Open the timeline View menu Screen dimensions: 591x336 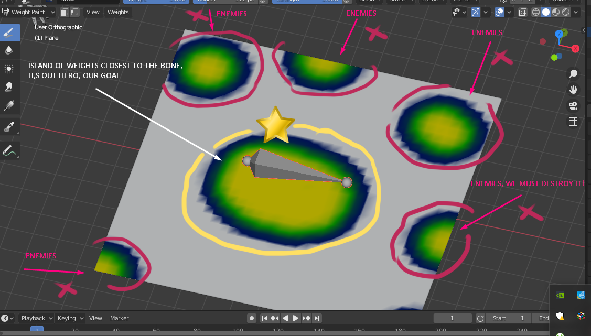tap(95, 318)
